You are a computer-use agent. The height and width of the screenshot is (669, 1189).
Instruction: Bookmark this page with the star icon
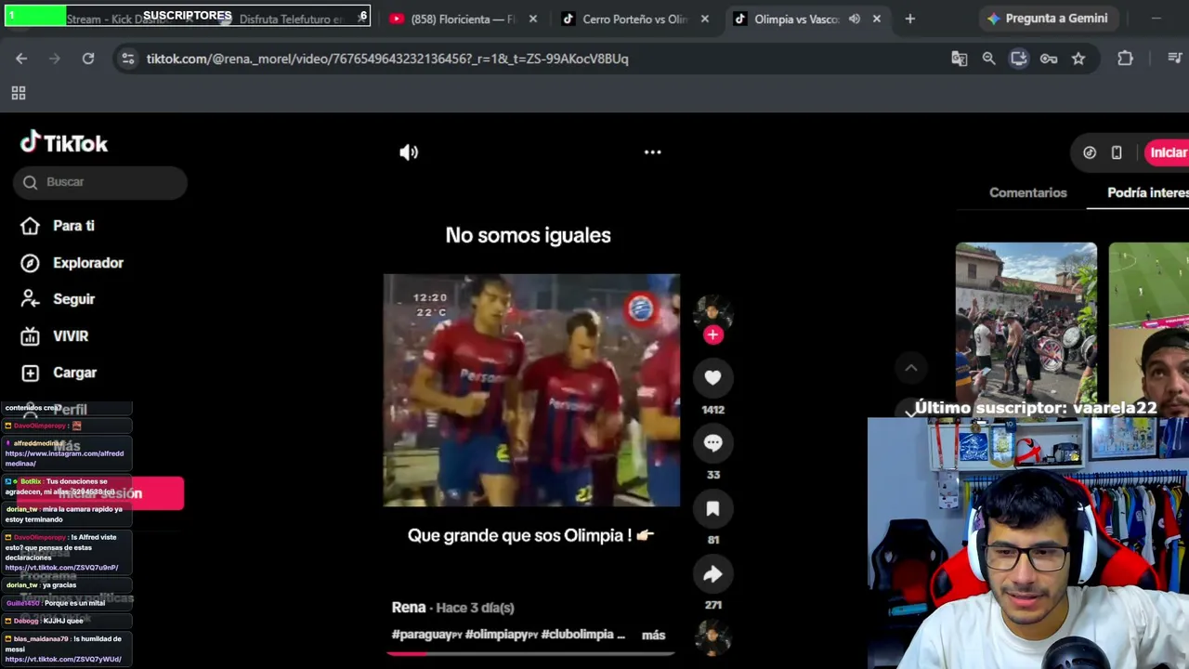(1078, 59)
